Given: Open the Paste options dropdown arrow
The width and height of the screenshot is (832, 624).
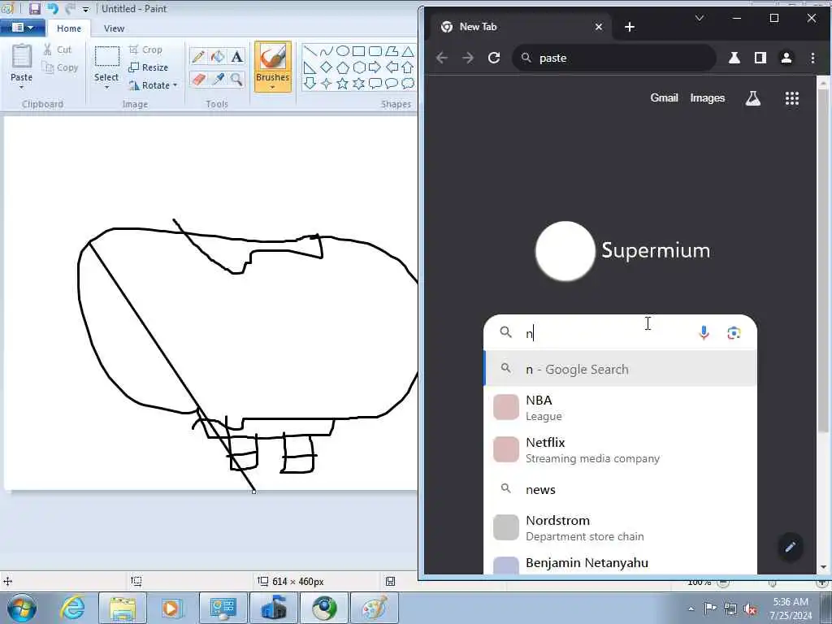Looking at the screenshot, I should point(22,88).
